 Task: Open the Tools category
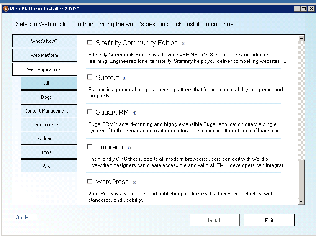click(49, 152)
